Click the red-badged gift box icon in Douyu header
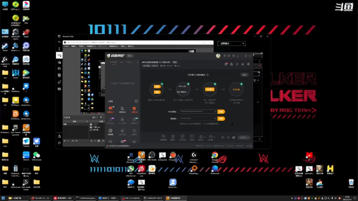Viewport: 358px width, 201px height. (226, 64)
